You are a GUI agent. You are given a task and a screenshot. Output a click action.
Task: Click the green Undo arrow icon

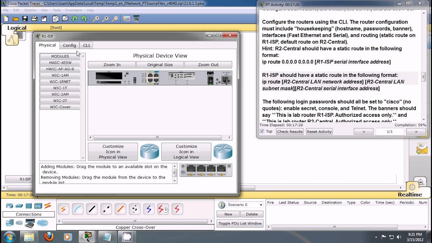75,19
